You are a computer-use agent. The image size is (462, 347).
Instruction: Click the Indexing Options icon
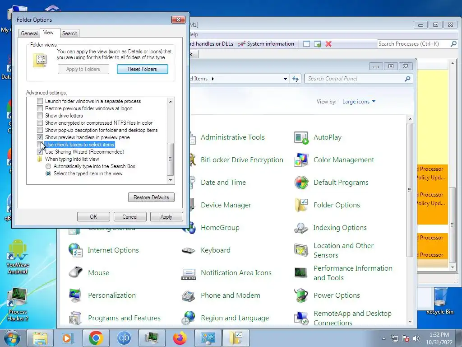tap(301, 228)
